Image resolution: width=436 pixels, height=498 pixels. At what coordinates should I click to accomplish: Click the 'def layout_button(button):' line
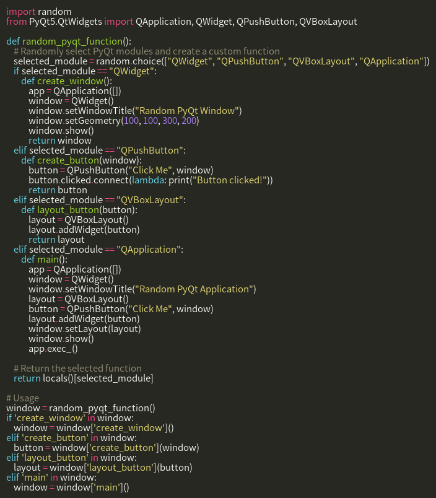(x=79, y=210)
